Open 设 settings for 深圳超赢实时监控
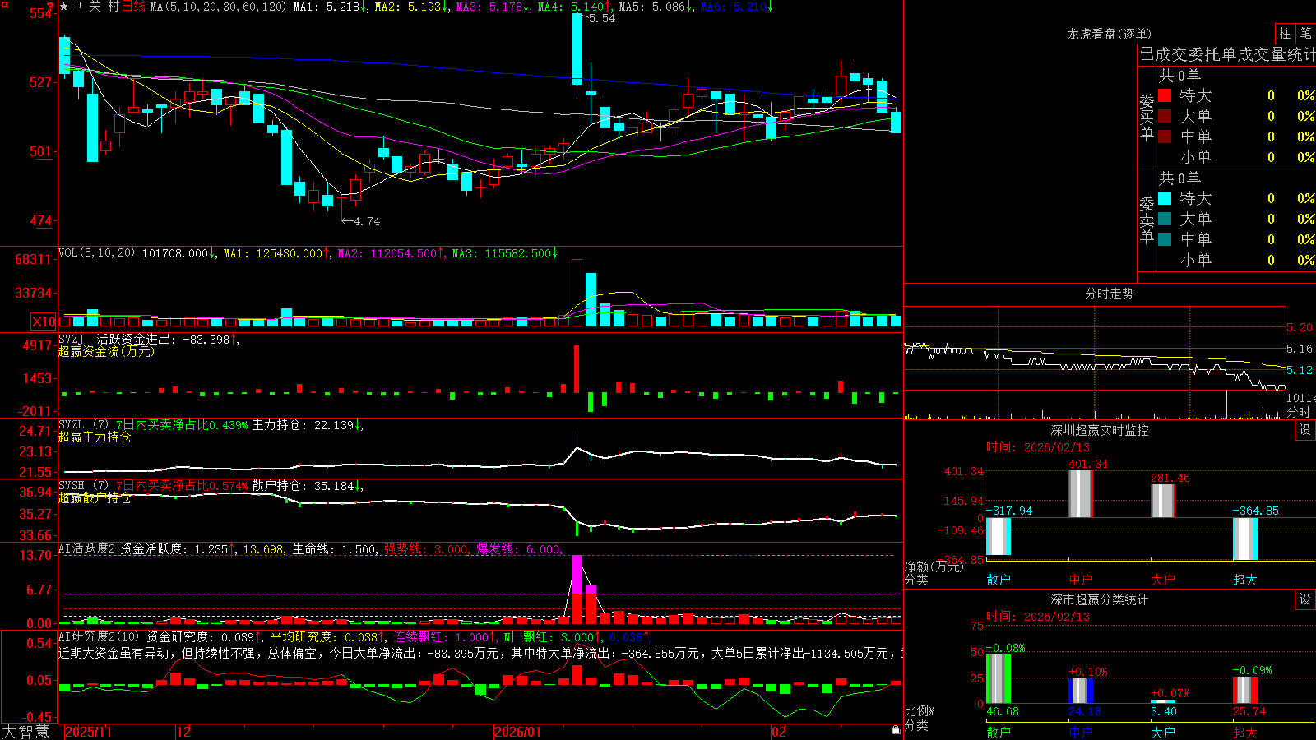This screenshot has width=1316, height=740. pyautogui.click(x=1305, y=430)
